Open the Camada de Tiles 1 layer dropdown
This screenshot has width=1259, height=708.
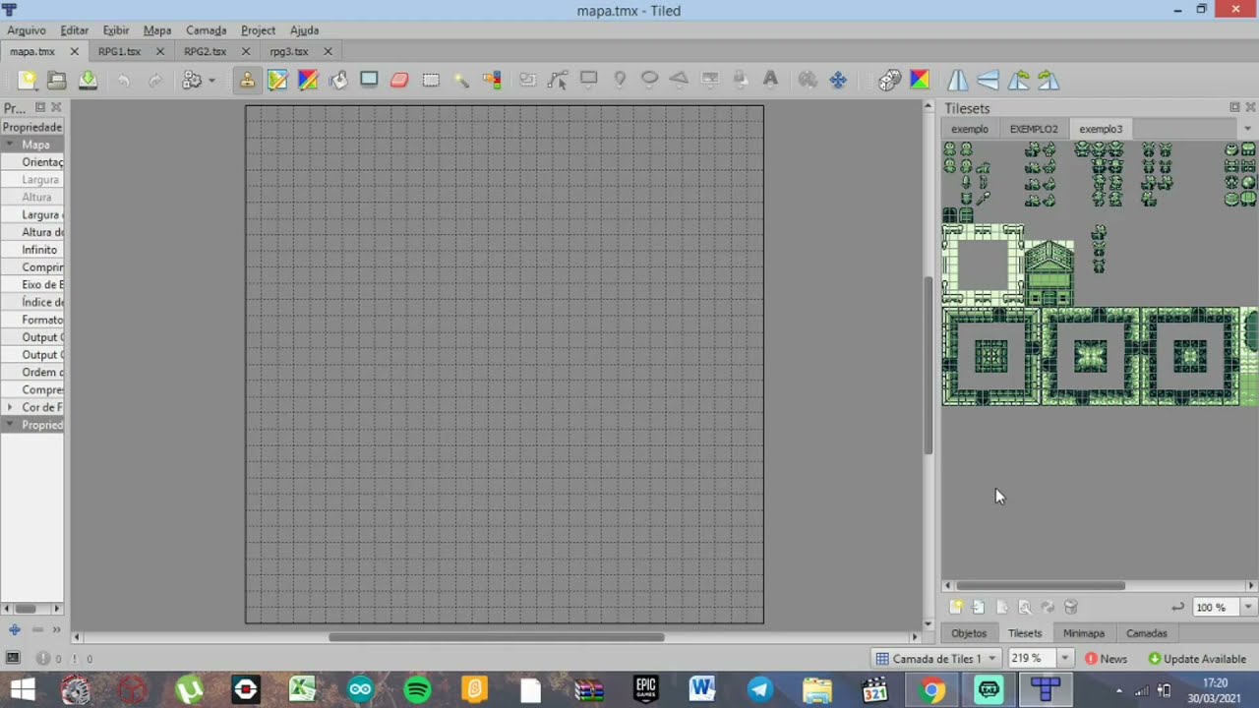936,658
